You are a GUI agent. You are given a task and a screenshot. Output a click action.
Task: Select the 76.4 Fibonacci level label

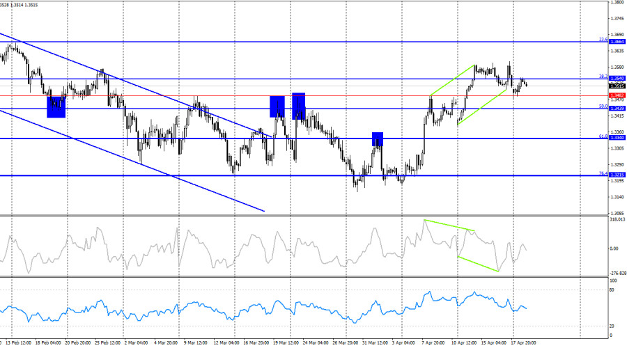[x=603, y=173]
